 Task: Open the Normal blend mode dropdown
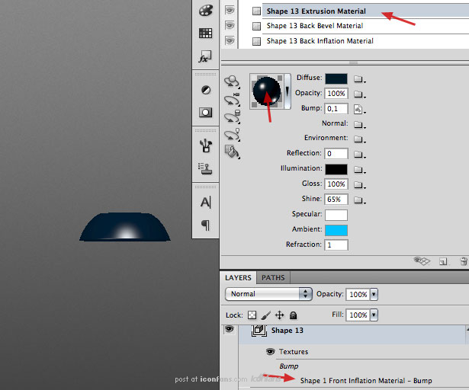[268, 294]
